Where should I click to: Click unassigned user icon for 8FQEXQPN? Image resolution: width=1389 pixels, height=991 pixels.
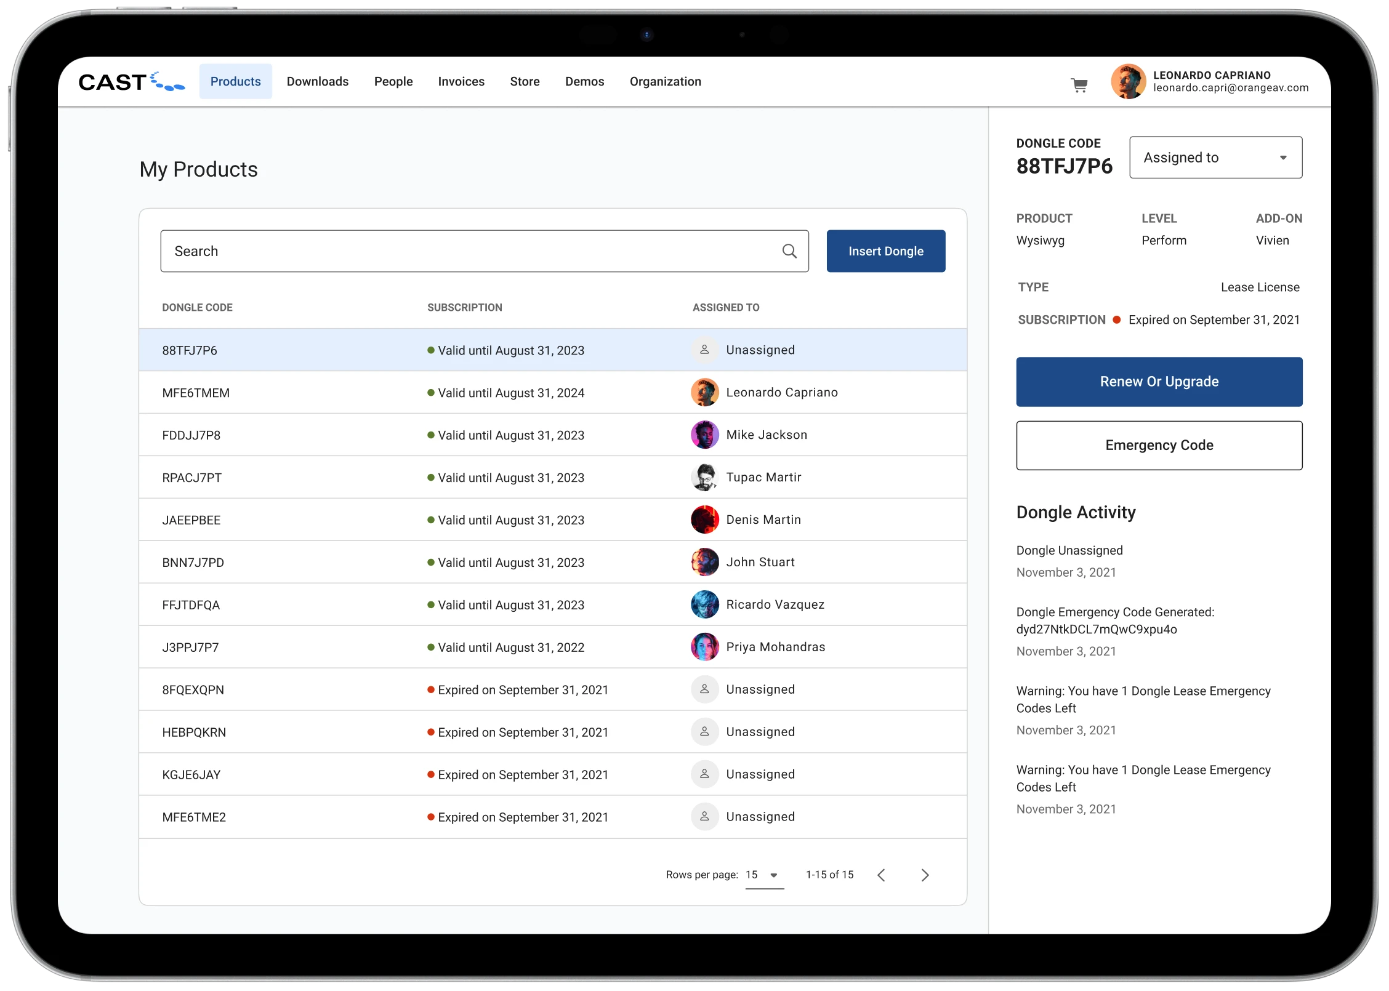tap(705, 689)
